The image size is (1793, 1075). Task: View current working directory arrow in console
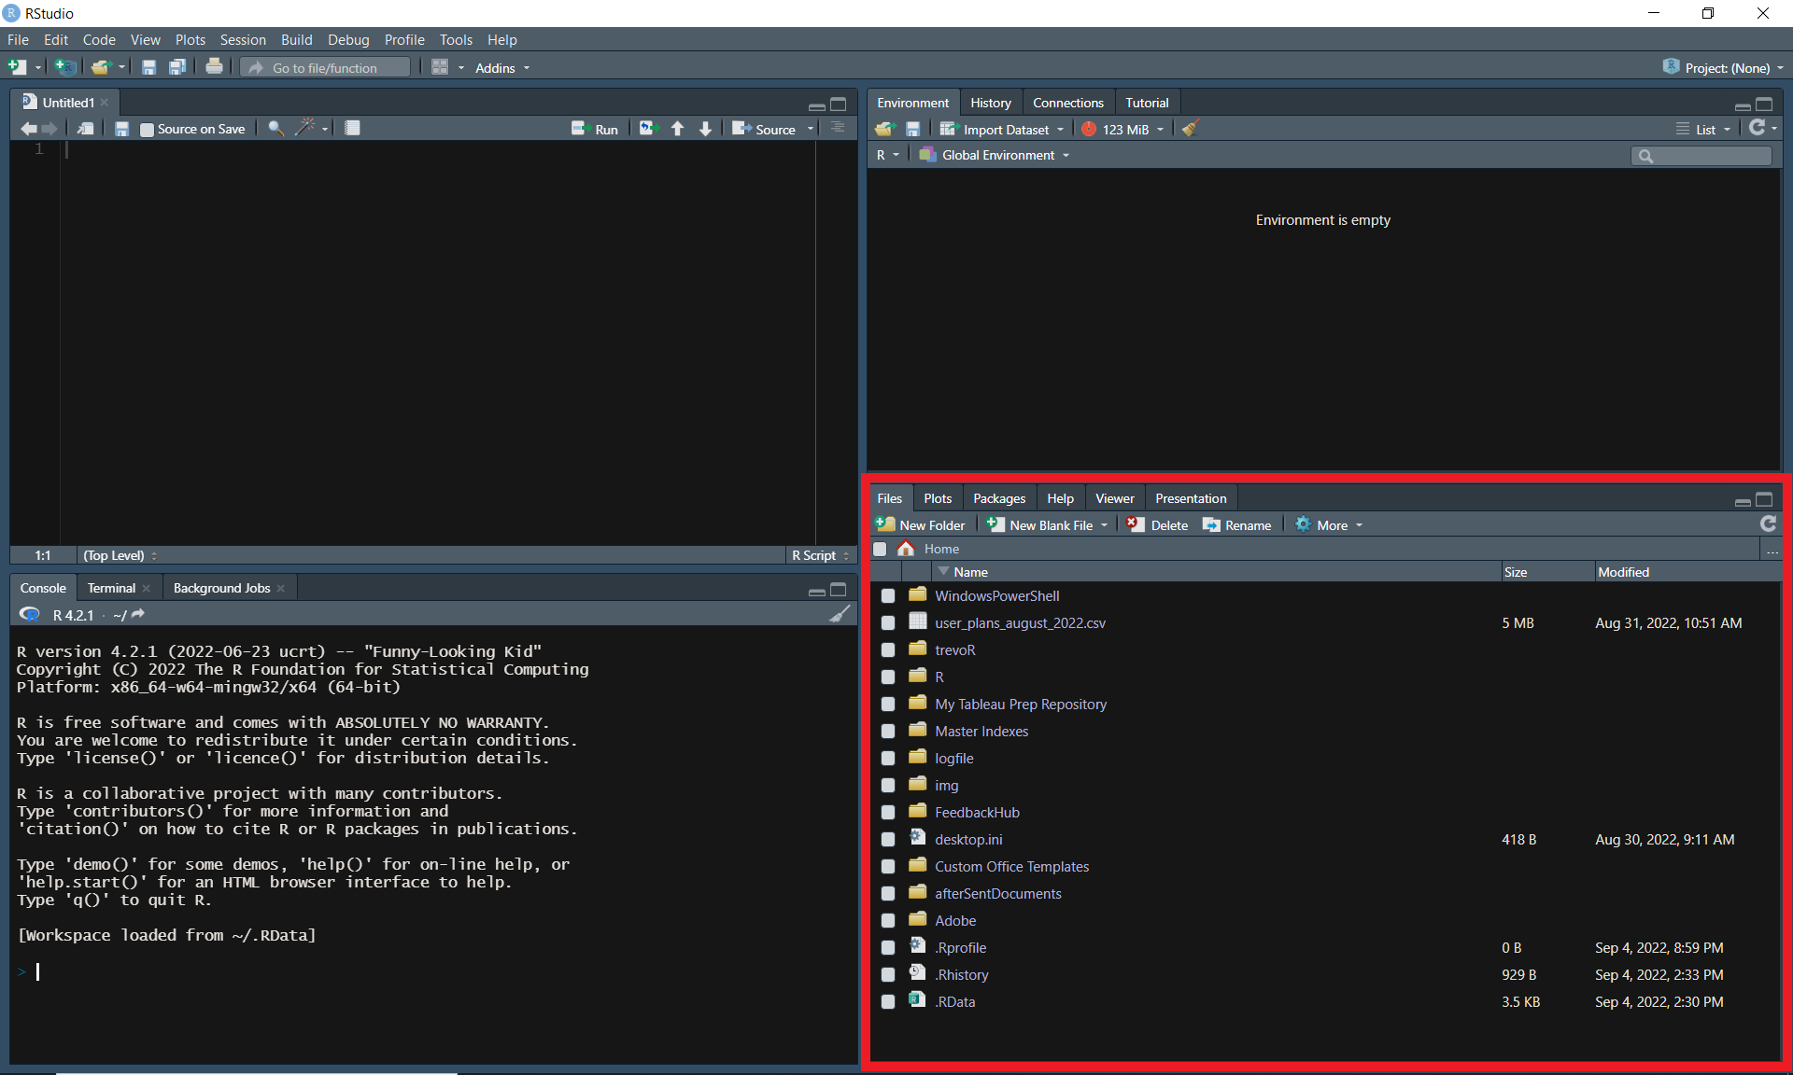[138, 614]
